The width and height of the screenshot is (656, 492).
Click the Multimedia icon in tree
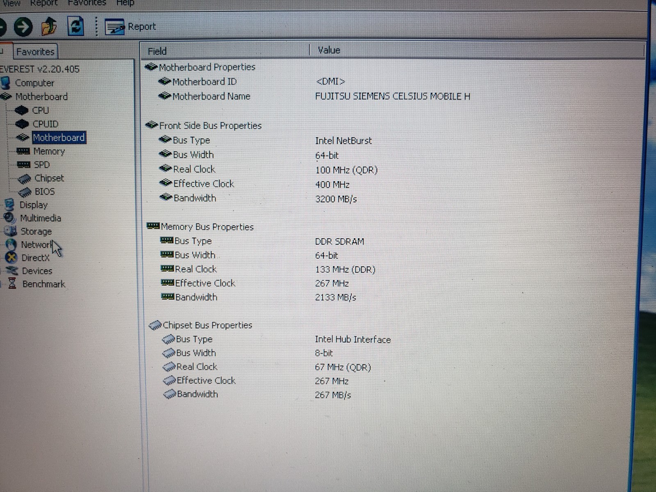pyautogui.click(x=9, y=218)
